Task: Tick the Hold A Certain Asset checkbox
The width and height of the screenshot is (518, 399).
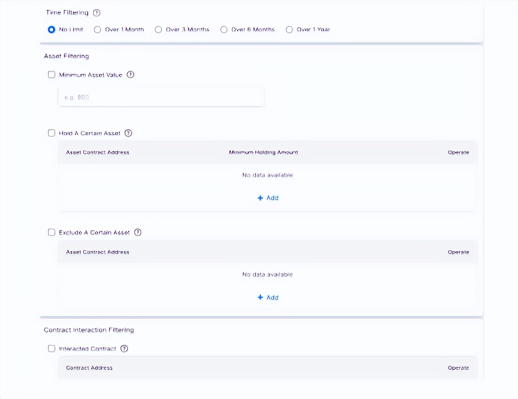Action: [52, 133]
